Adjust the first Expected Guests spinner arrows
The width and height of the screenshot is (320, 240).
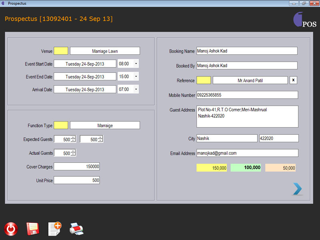(73, 139)
